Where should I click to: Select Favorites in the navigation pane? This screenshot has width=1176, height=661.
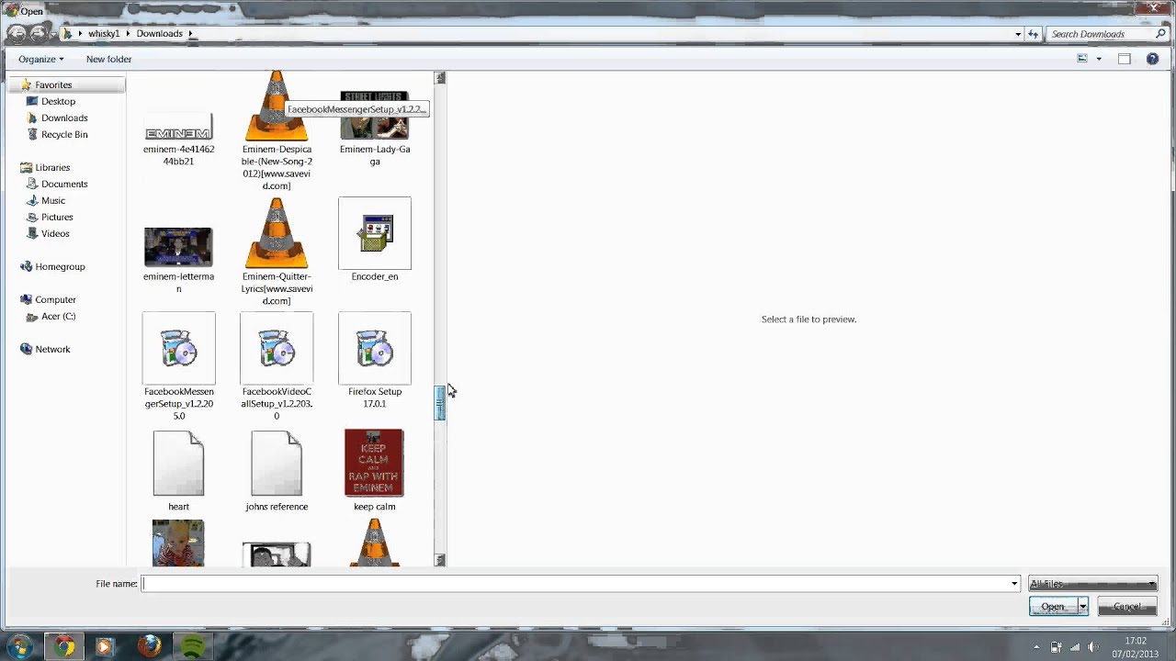pos(53,84)
